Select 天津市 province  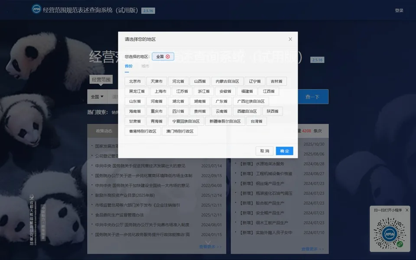tap(156, 81)
